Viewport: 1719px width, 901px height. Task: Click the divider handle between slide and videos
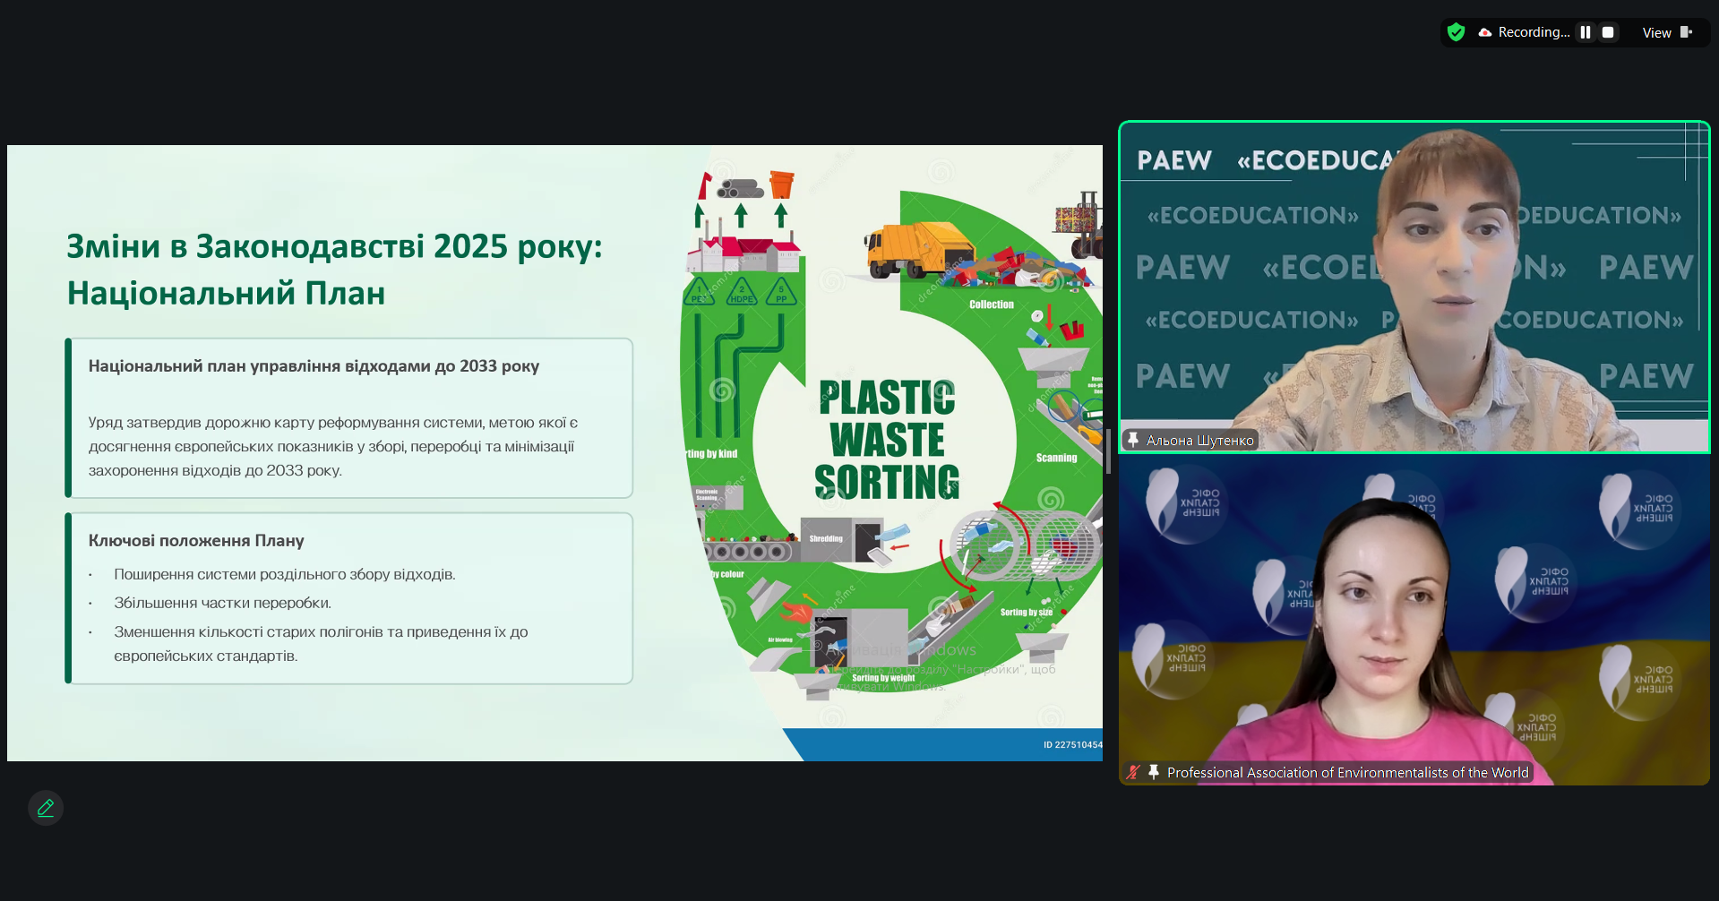[1109, 451]
